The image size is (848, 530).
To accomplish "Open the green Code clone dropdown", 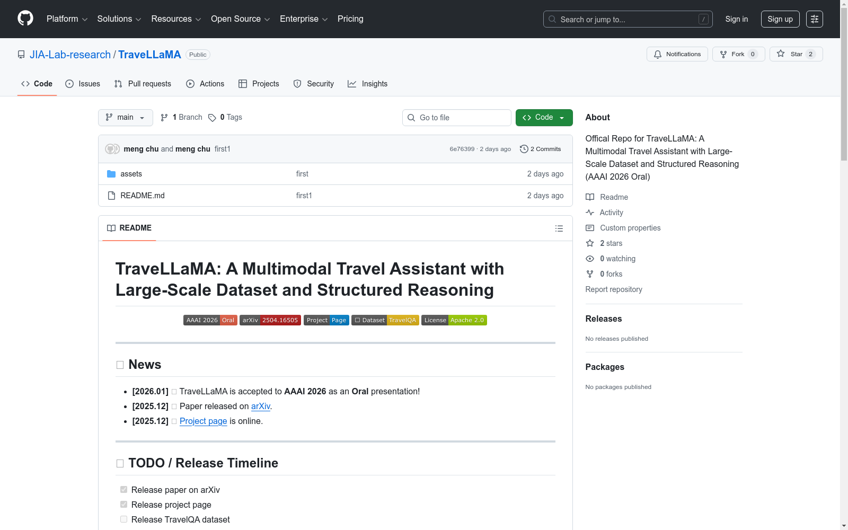I will click(544, 118).
